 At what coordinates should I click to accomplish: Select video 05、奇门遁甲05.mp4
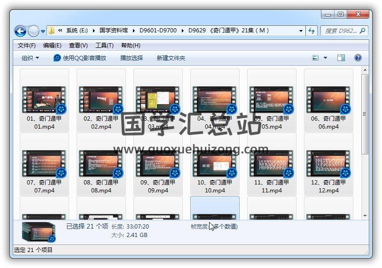tap(272, 100)
